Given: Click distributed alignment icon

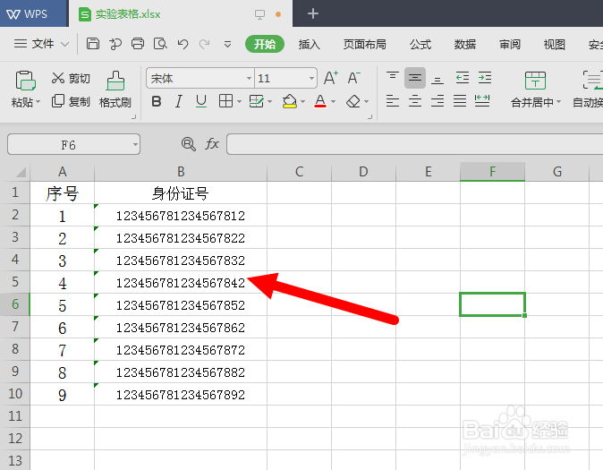Looking at the screenshot, I should (482, 101).
